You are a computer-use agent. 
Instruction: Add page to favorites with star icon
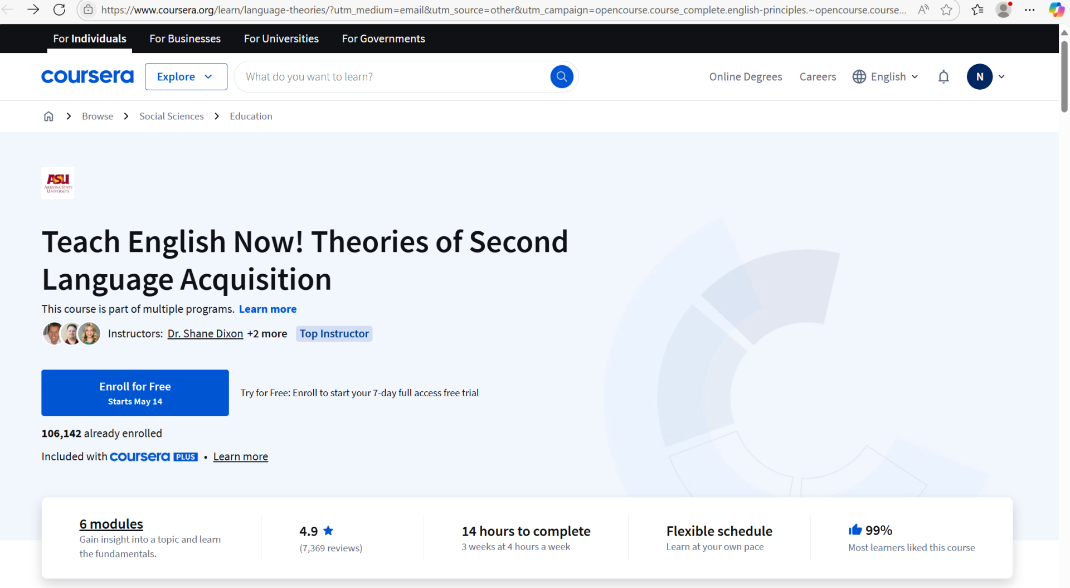tap(946, 9)
